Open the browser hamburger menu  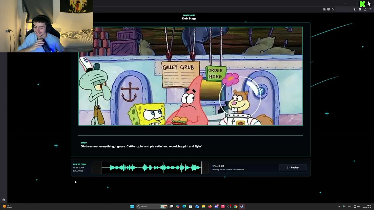tap(370, 9)
